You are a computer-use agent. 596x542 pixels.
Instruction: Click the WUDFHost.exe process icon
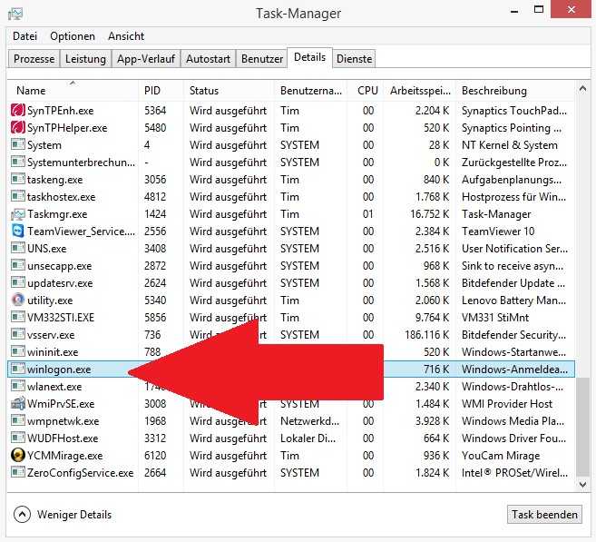tap(18, 438)
